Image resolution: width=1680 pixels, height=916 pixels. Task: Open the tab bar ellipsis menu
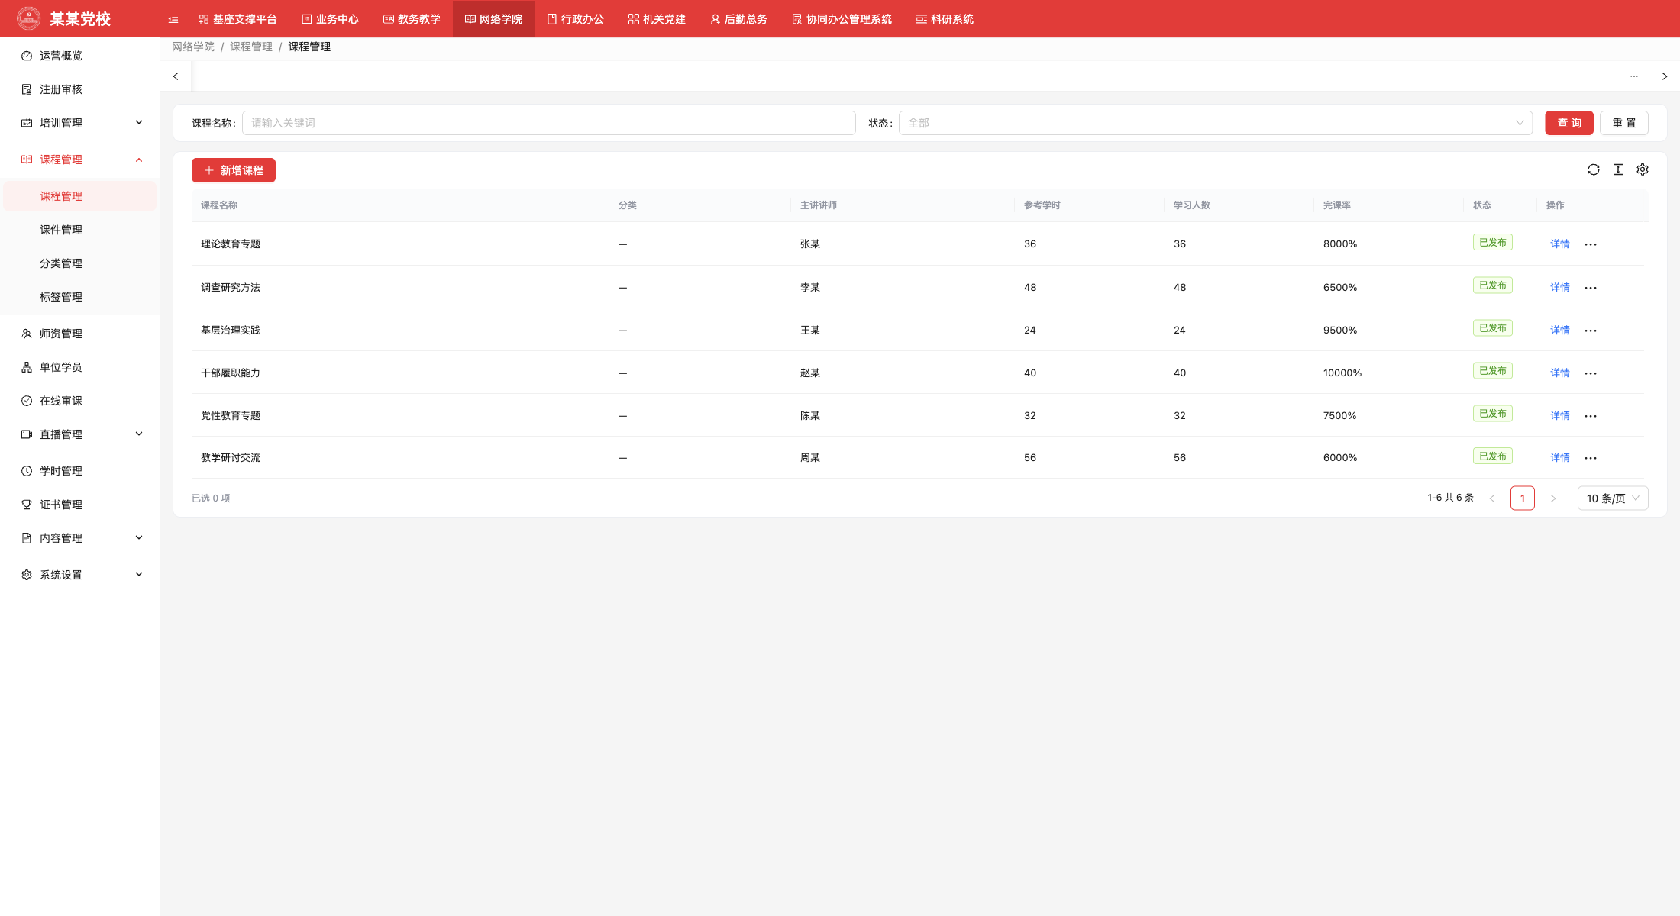pyautogui.click(x=1634, y=76)
